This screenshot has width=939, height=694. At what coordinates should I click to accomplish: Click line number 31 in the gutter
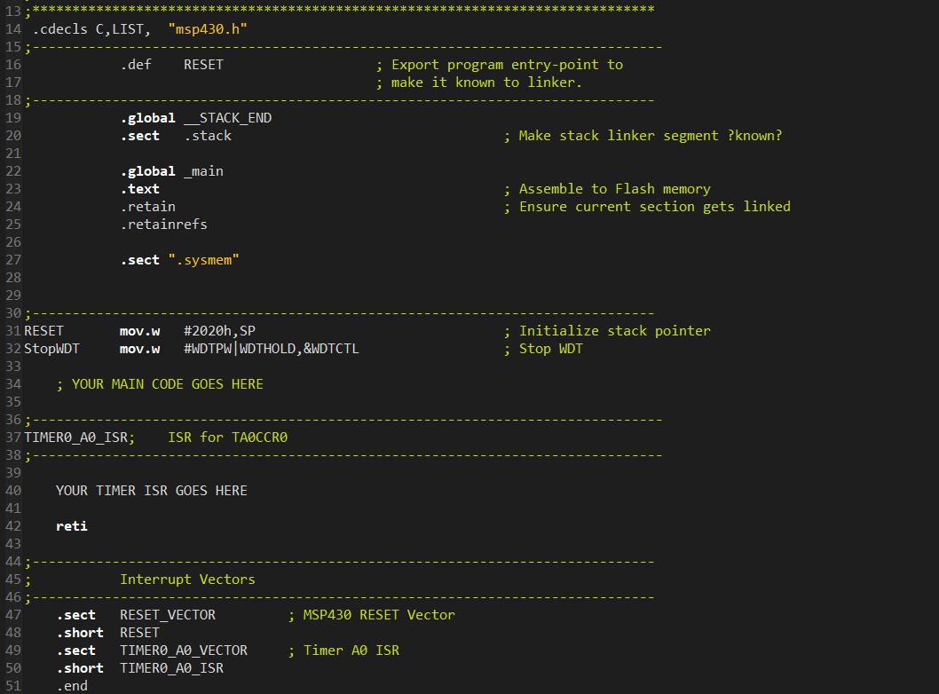(12, 330)
